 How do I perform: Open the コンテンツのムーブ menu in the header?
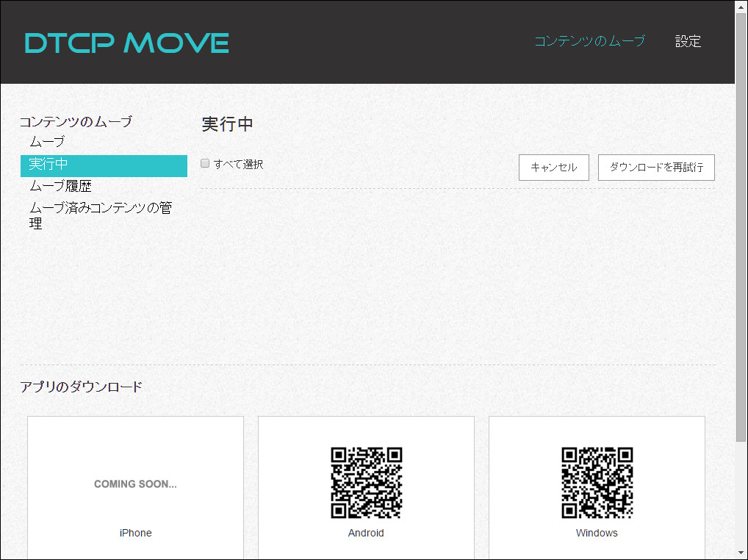(x=591, y=42)
